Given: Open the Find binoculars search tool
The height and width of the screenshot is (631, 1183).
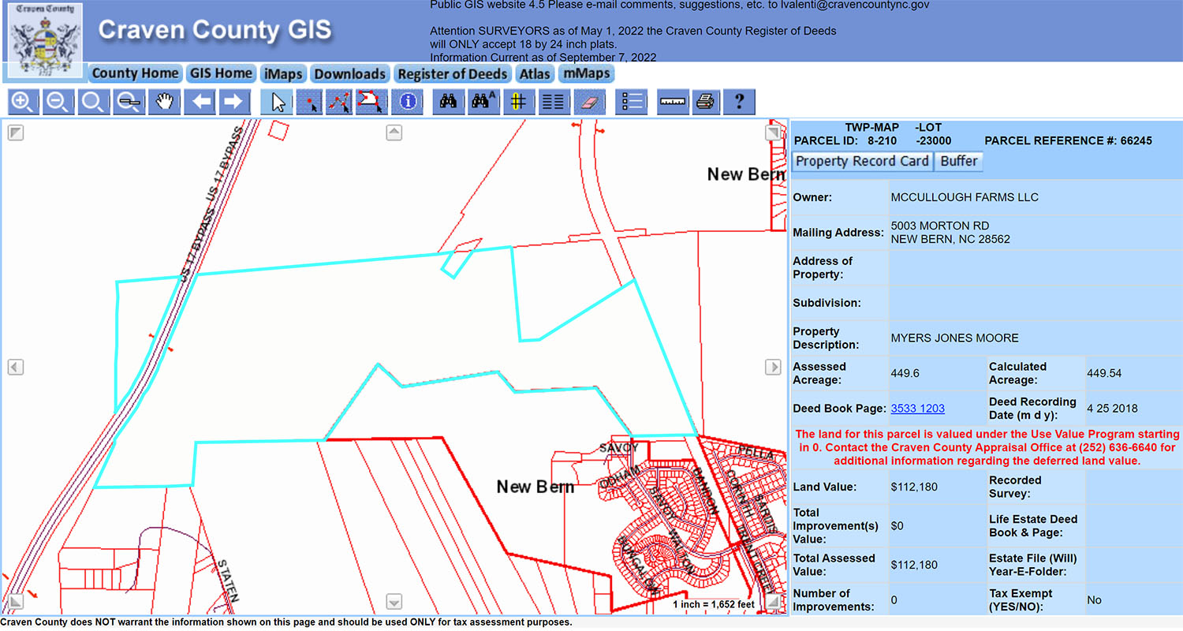Looking at the screenshot, I should 448,102.
